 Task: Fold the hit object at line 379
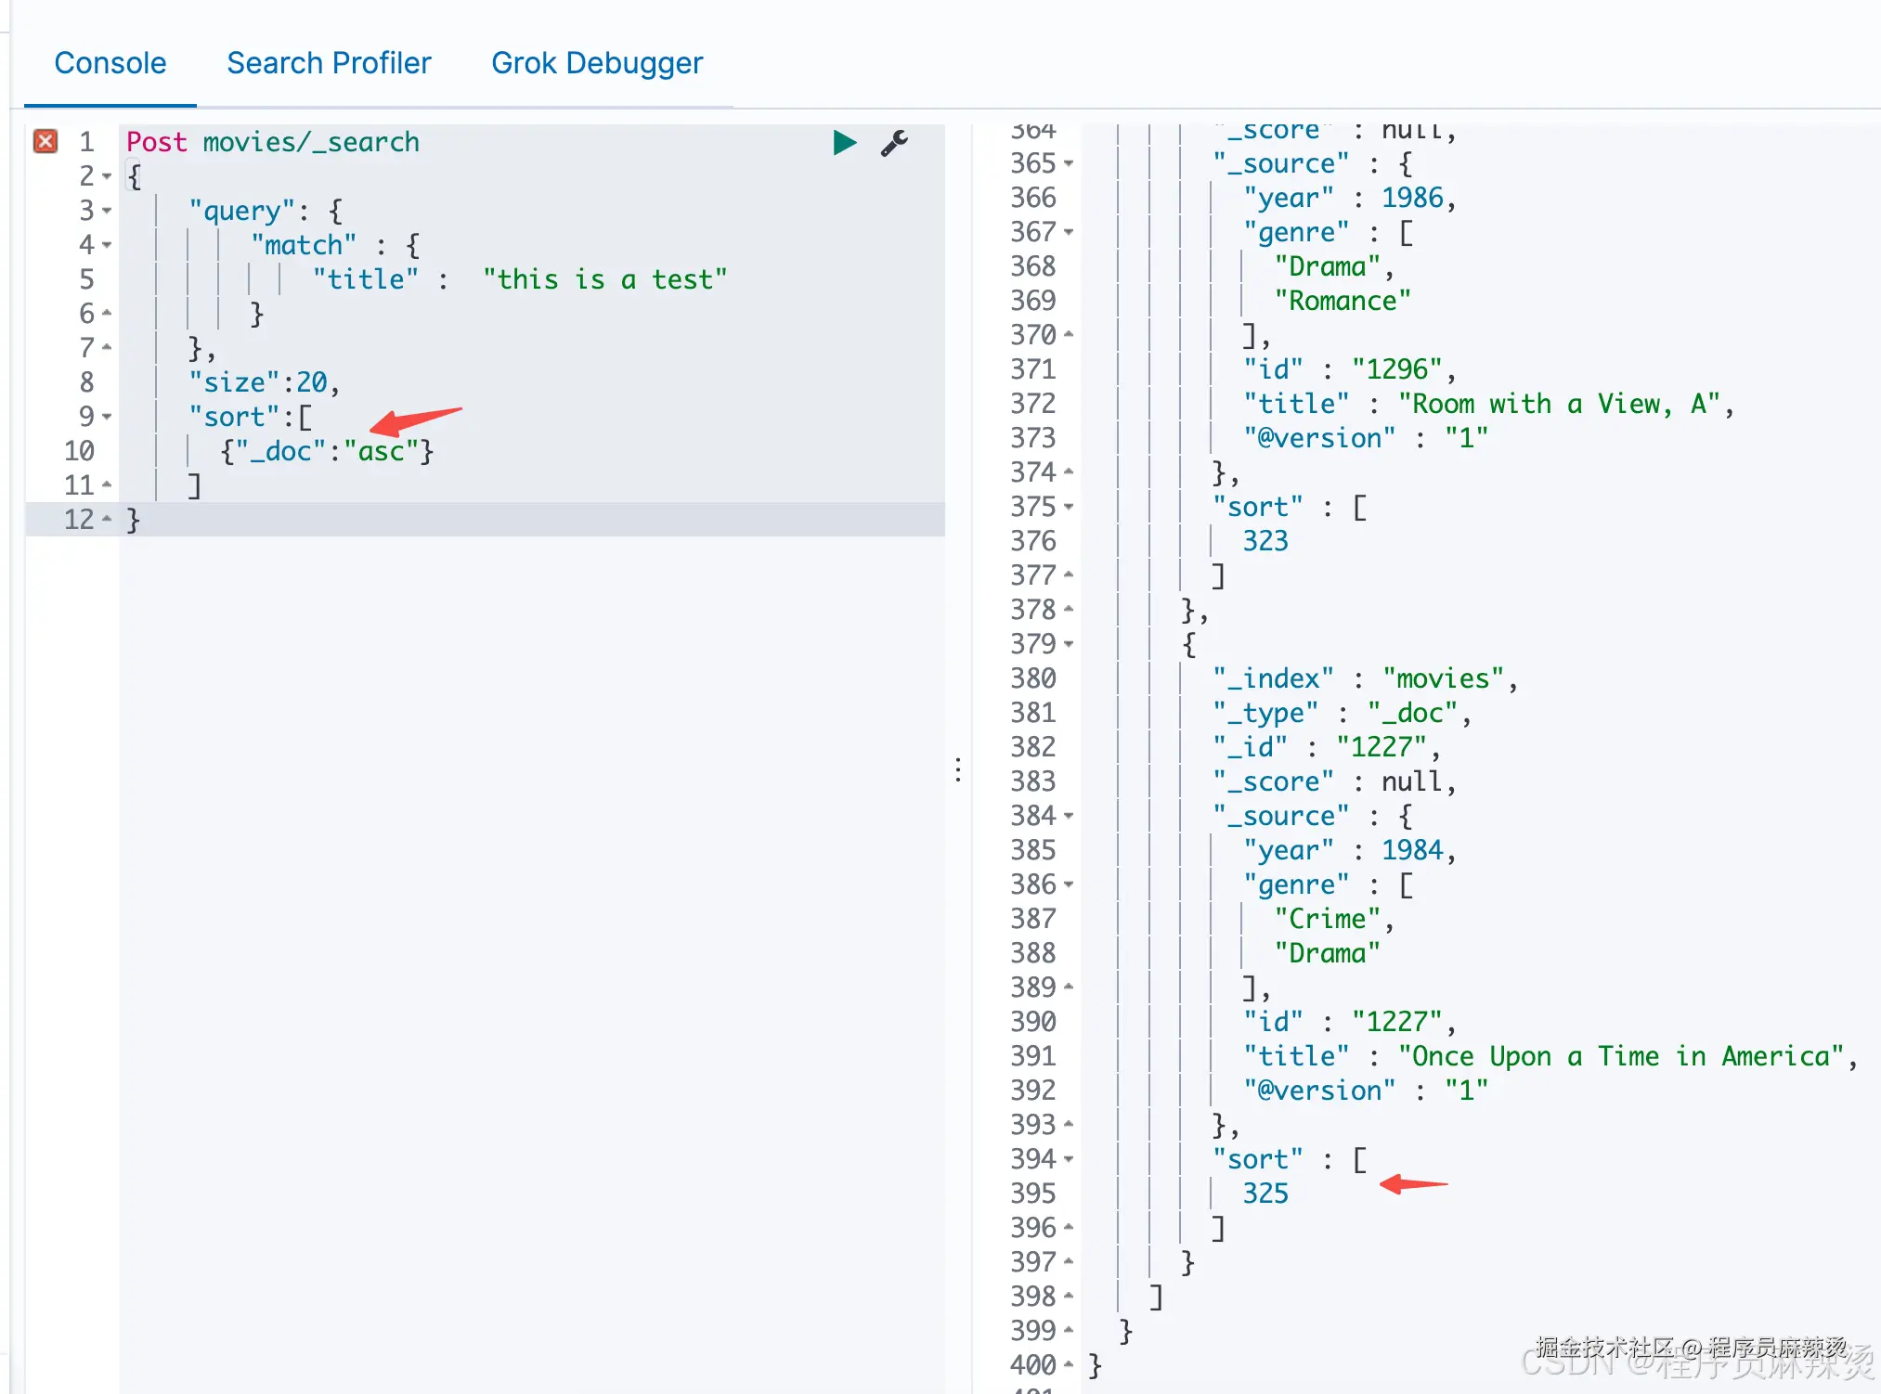click(1069, 644)
